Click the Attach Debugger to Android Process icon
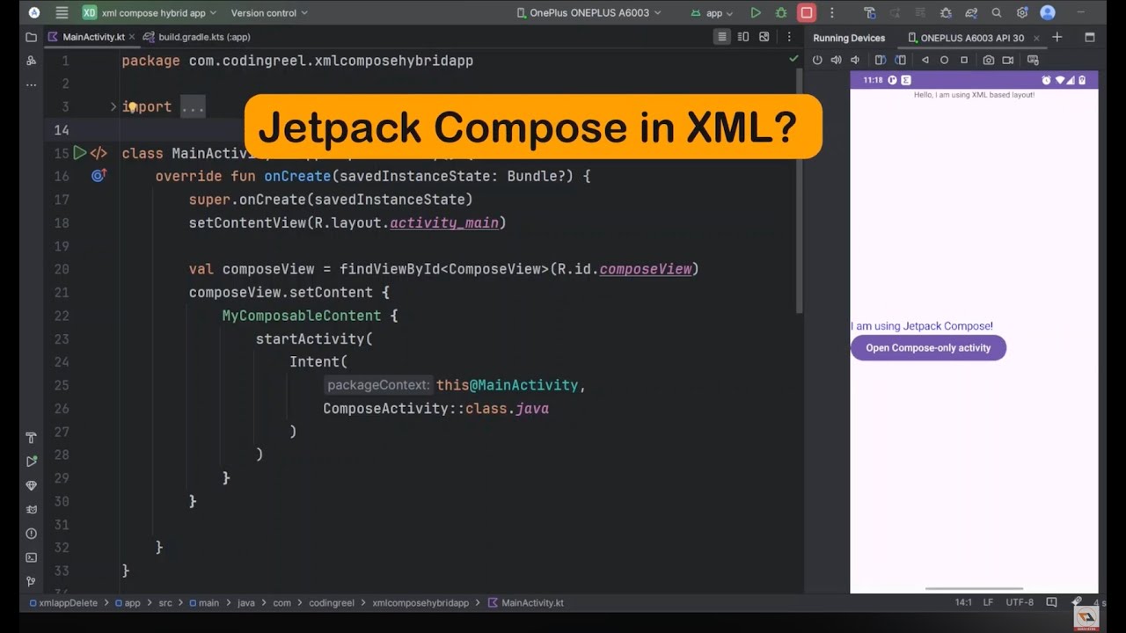Viewport: 1126px width, 633px height. click(x=946, y=13)
